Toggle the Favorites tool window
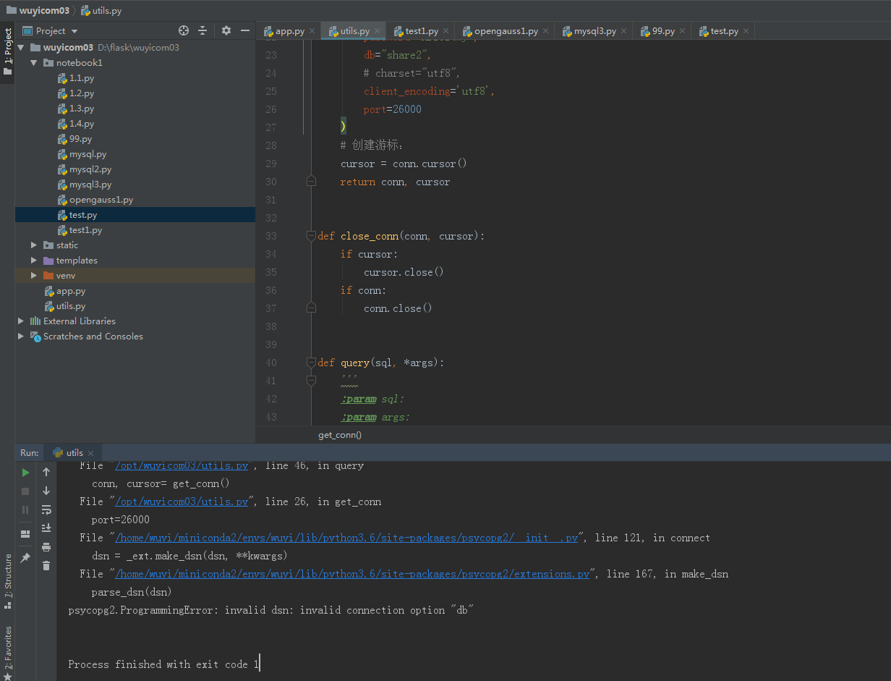Viewport: 891px width, 681px height. tap(8, 648)
